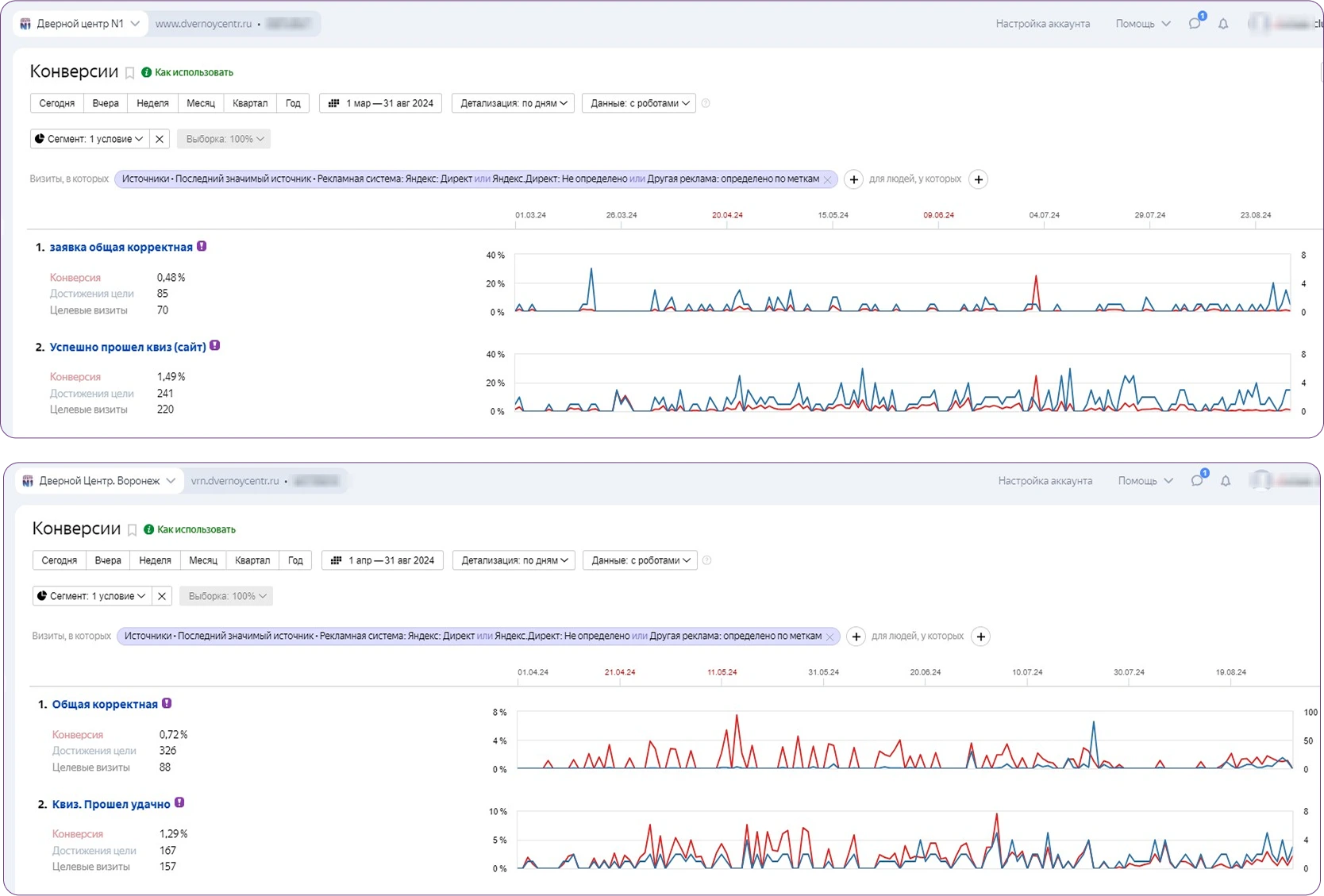The width and height of the screenshot is (1324, 896).
Task: Add people condition with plus, vrn.dvernoycentr.ru report
Action: tap(981, 636)
